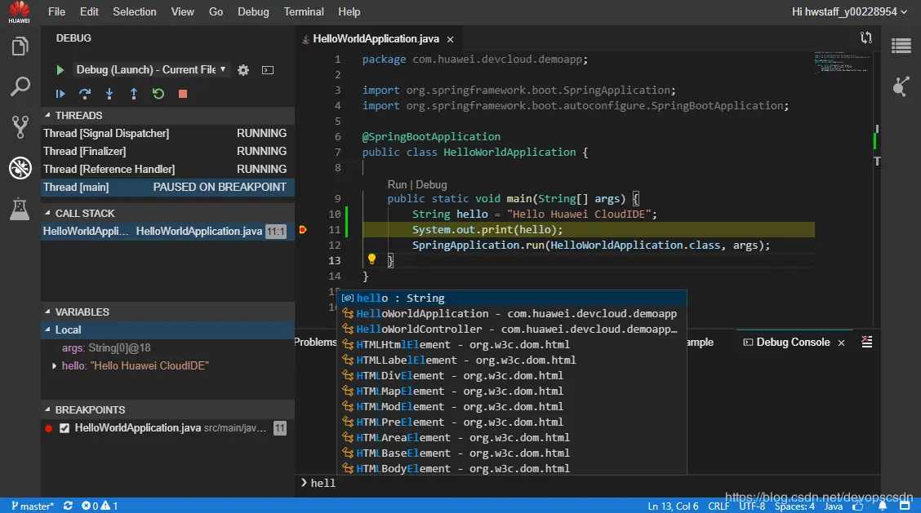Open the Source Control view icon
This screenshot has width=921, height=513.
click(20, 126)
